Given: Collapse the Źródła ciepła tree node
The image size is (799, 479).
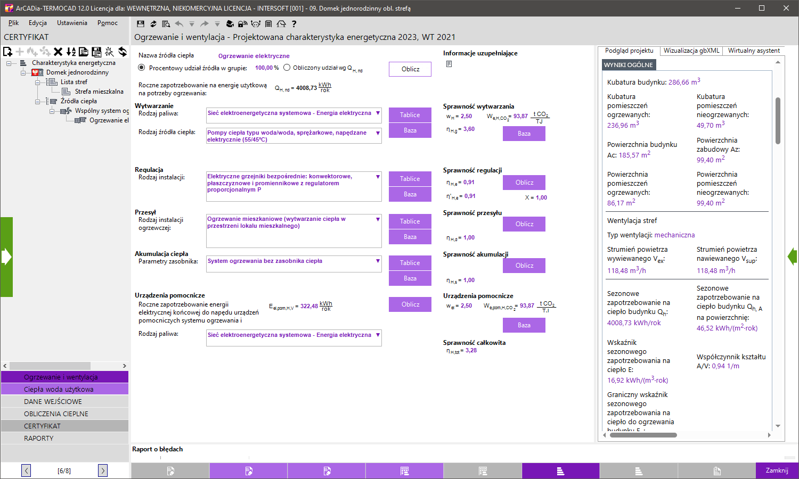Looking at the screenshot, I should (x=38, y=101).
